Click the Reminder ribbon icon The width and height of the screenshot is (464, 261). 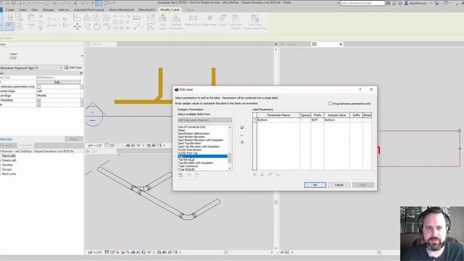[x=210, y=20]
